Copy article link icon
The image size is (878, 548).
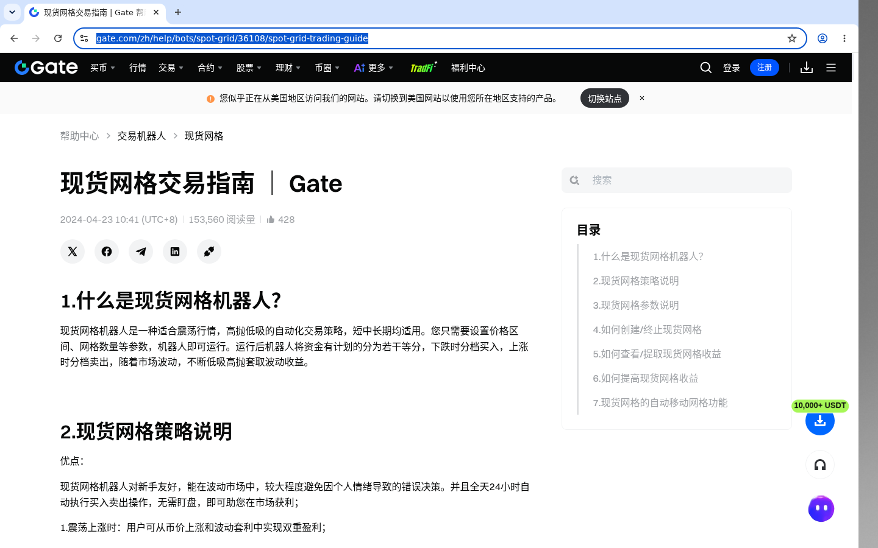click(x=209, y=251)
